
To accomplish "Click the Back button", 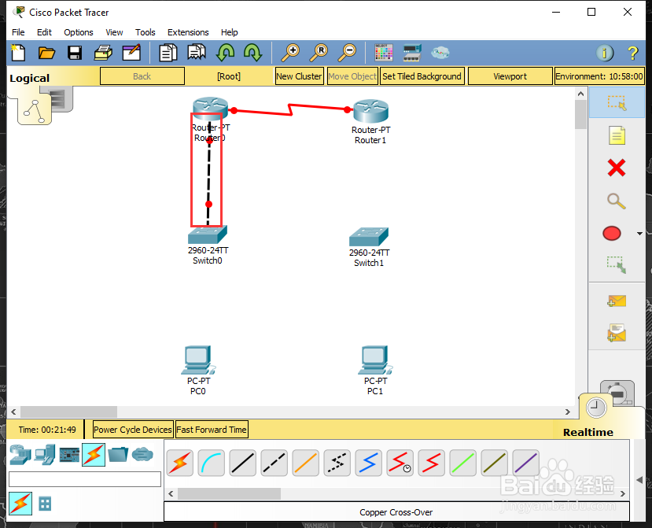I will click(x=142, y=76).
